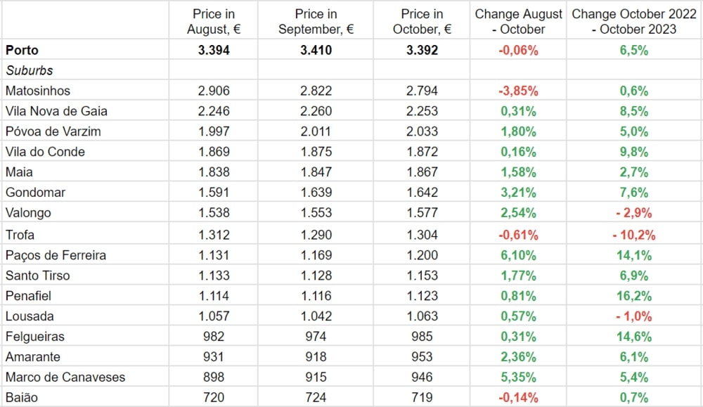Select Matosinhos change value -3,85%

tap(519, 91)
